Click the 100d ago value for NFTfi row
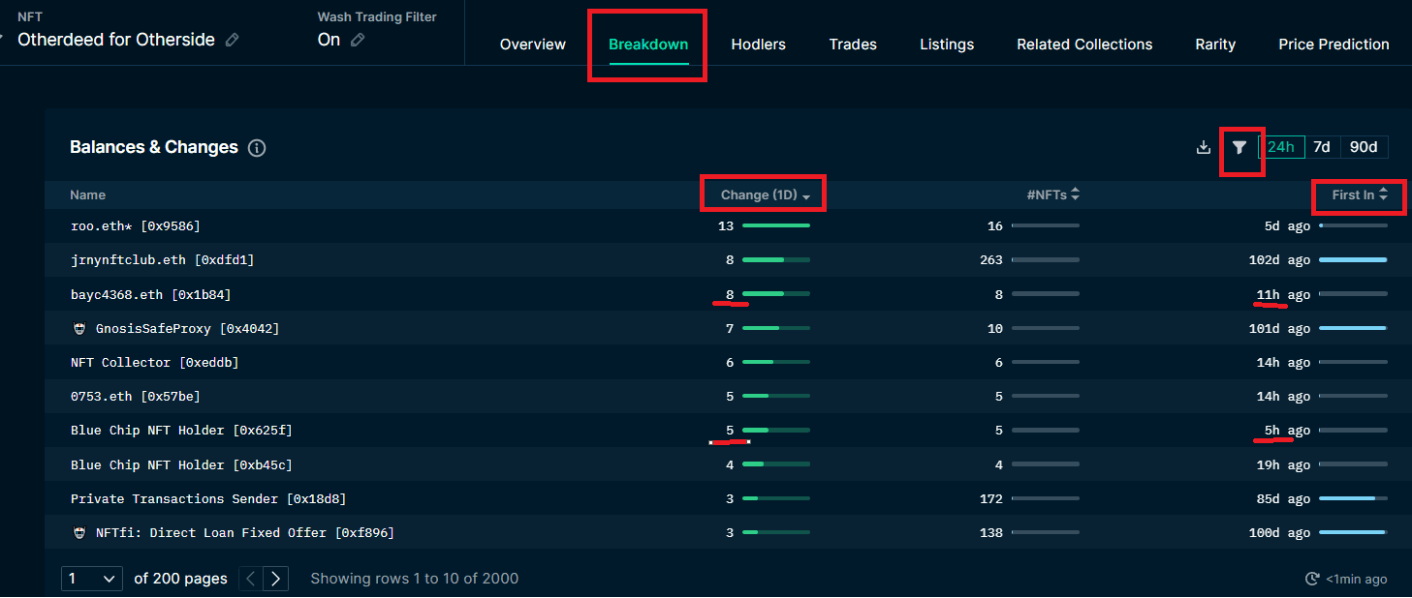Viewport: 1412px width, 598px height. (x=1279, y=533)
